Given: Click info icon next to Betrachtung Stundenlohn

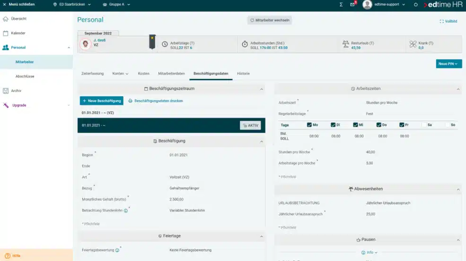Looking at the screenshot, I should [x=126, y=211].
